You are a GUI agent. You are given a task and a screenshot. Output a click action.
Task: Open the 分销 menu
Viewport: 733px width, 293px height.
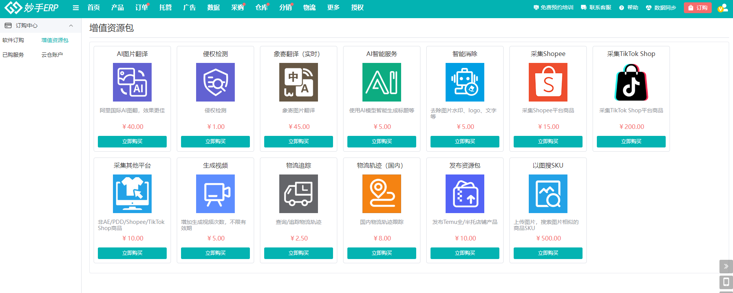click(285, 8)
